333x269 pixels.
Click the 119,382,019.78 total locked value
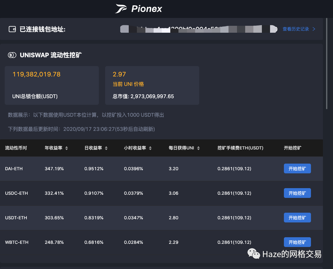[37, 74]
